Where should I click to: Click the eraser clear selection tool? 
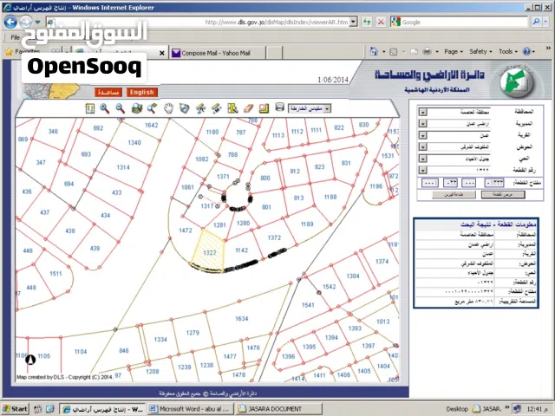pos(249,108)
